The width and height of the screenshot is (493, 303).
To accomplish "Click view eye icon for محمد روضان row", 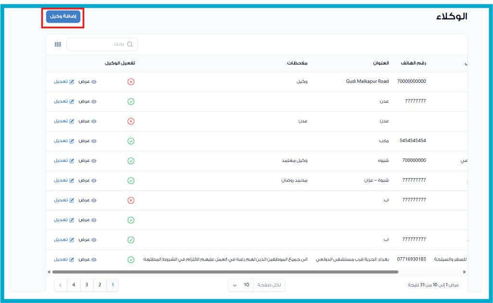I will point(94,180).
